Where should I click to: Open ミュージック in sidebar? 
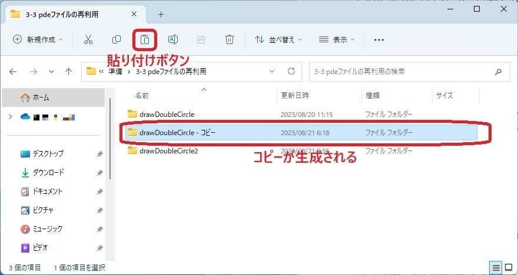point(48,229)
